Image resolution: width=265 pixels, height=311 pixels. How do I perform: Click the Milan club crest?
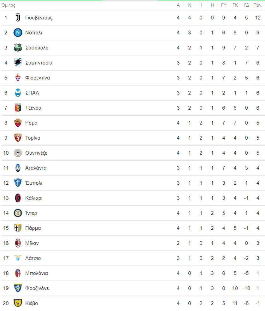coord(18,243)
